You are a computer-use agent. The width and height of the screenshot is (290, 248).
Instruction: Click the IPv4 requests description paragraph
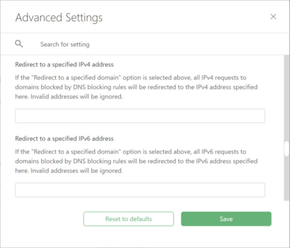click(136, 87)
